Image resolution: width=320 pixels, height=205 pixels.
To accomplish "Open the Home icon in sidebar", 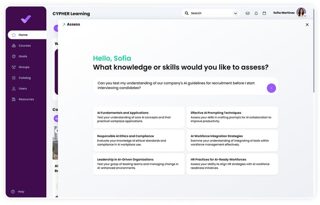I will (14, 35).
